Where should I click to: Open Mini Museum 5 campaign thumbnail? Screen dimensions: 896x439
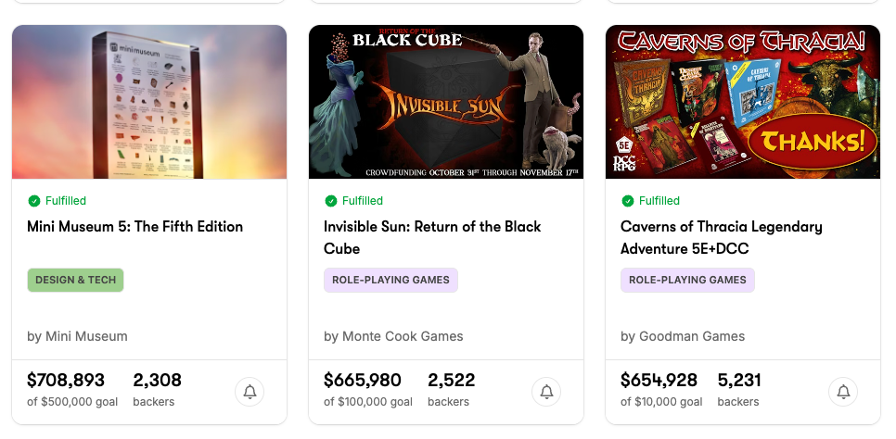(x=149, y=102)
